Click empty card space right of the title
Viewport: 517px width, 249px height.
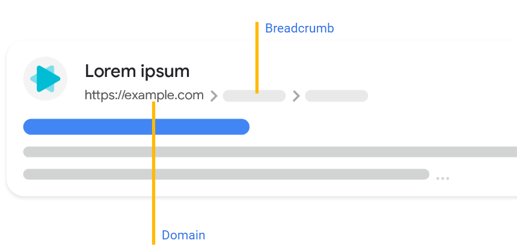pyautogui.click(x=361, y=71)
